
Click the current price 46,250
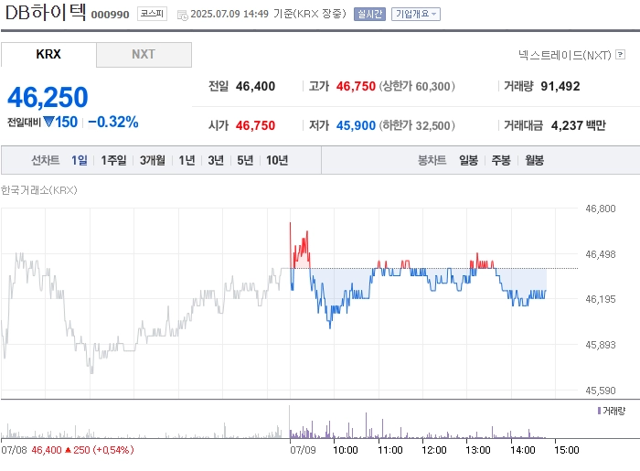(48, 98)
